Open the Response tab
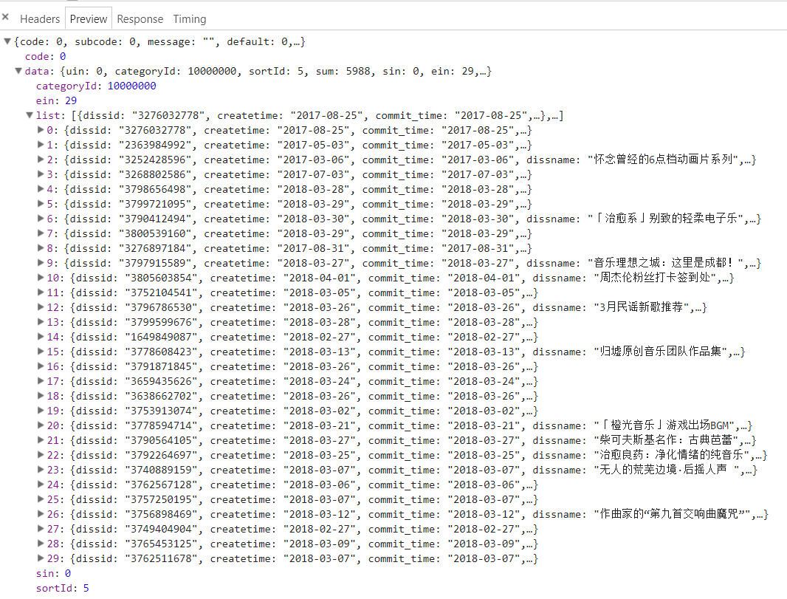Screen dimensions: 787x599 (x=140, y=19)
